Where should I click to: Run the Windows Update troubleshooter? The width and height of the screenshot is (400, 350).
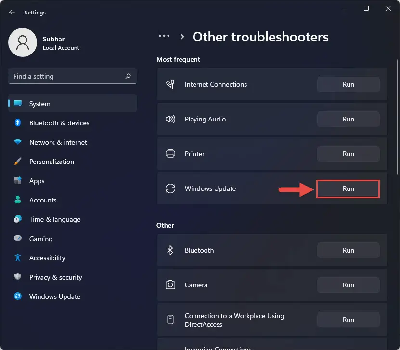click(348, 188)
